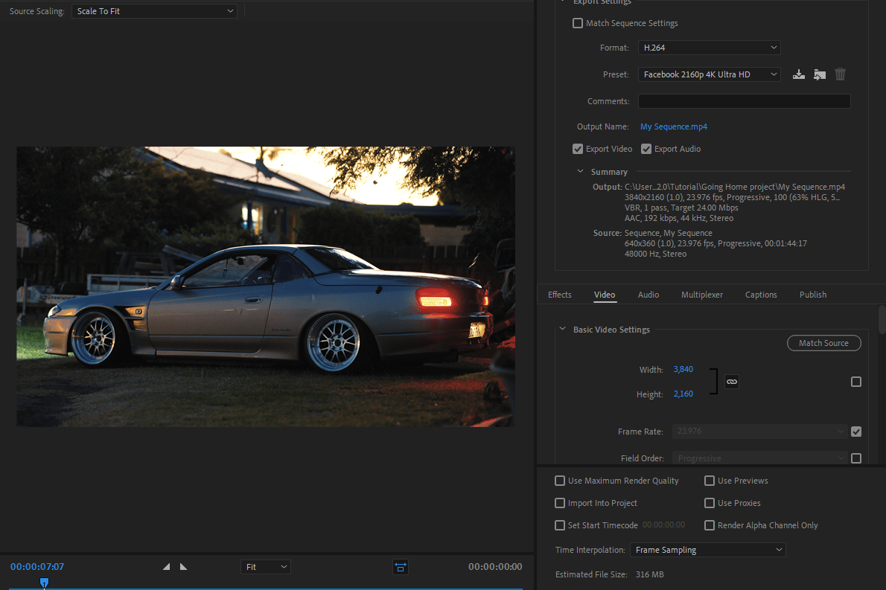Set the Out point on the timeline
Image resolution: width=886 pixels, height=590 pixels.
tap(183, 566)
